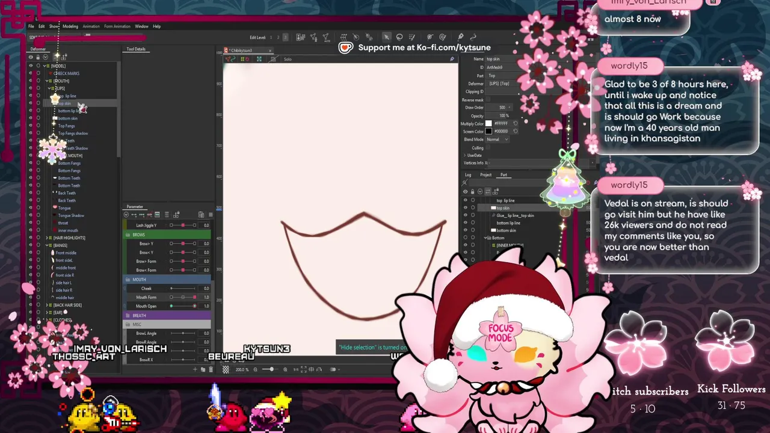The height and width of the screenshot is (433, 770).
Task: Click the pin icon at canvas top-right
Action: tap(452, 59)
